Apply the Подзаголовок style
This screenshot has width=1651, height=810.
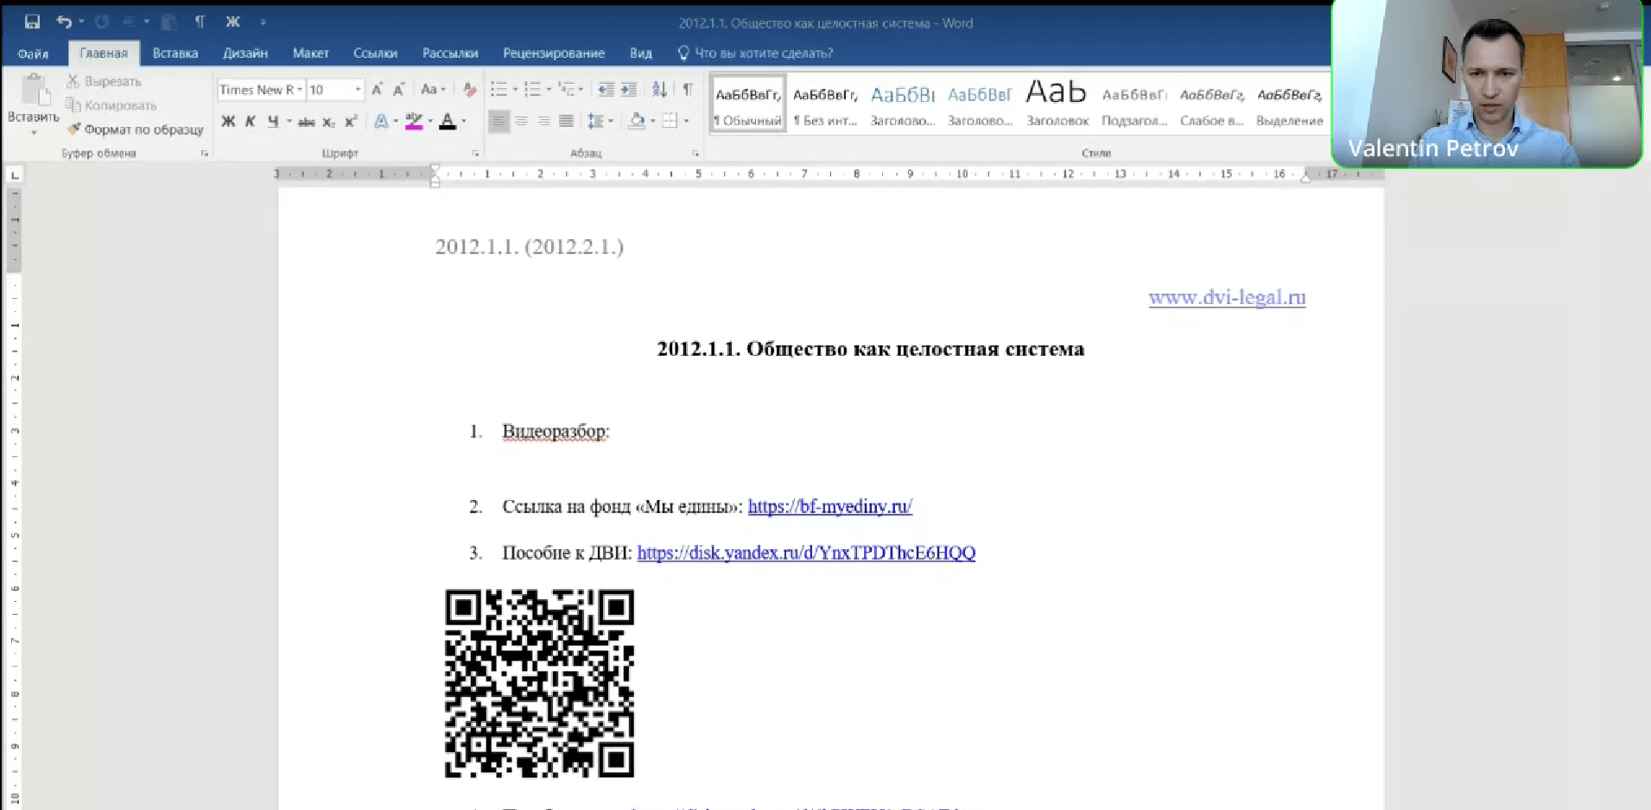(x=1134, y=105)
